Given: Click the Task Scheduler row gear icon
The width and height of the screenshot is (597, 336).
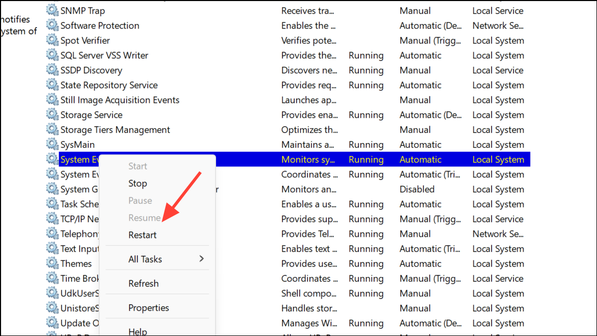Looking at the screenshot, I should click(x=52, y=203).
